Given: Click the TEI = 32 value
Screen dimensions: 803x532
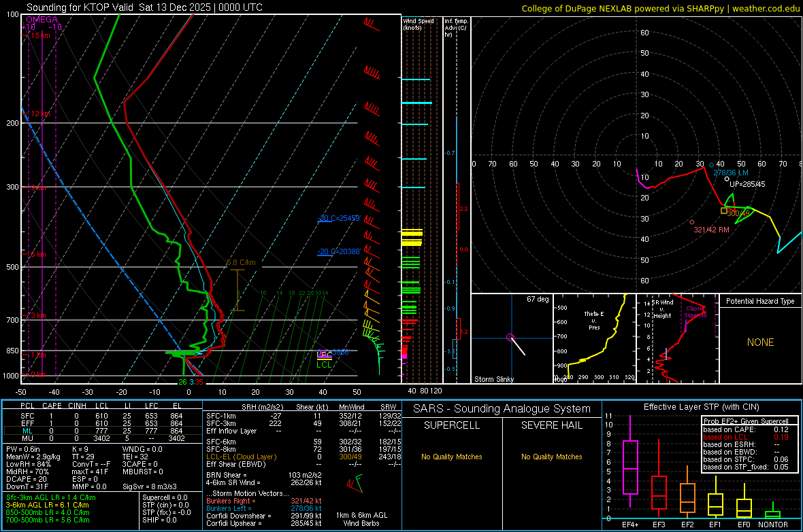Looking at the screenshot, I should (x=135, y=457).
